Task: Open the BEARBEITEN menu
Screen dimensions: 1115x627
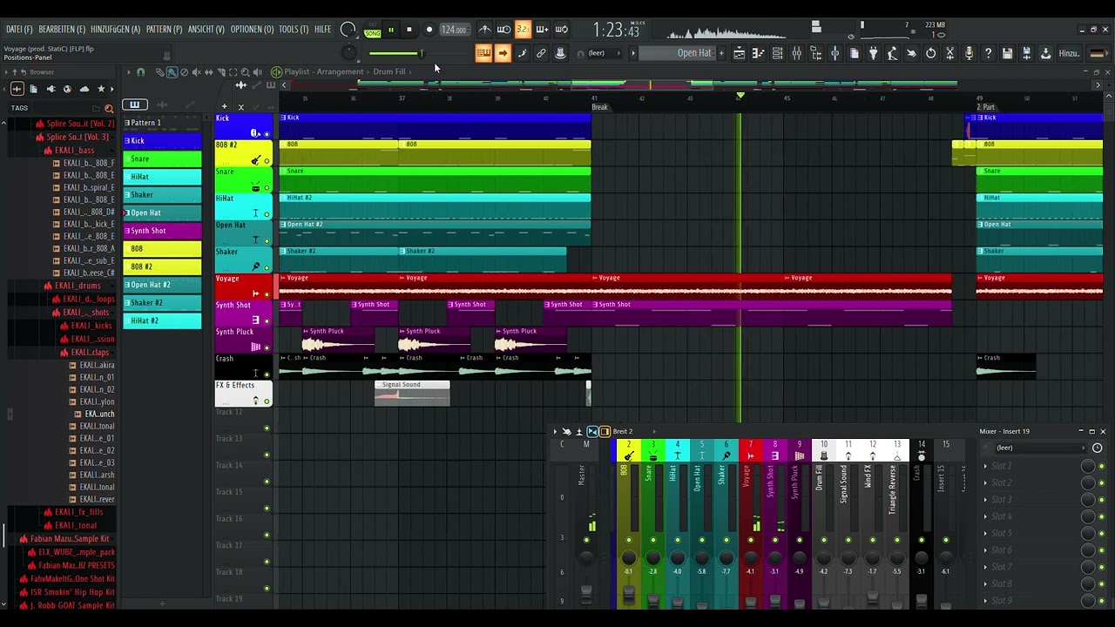Action: click(x=62, y=30)
